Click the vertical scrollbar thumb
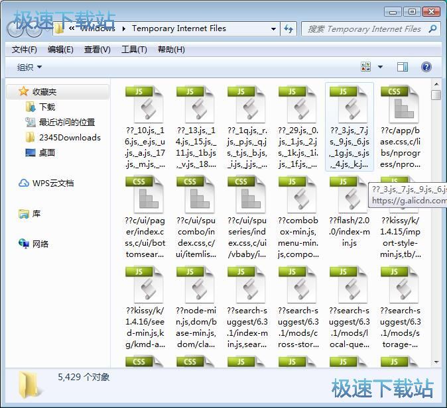This screenshot has width=447, height=408. coord(436,95)
